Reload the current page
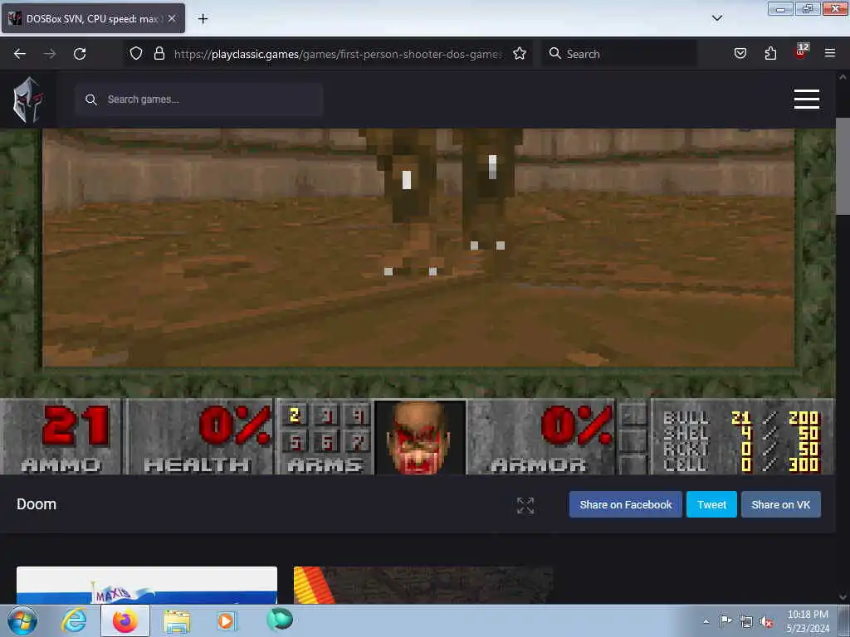This screenshot has height=637, width=850. pos(80,54)
